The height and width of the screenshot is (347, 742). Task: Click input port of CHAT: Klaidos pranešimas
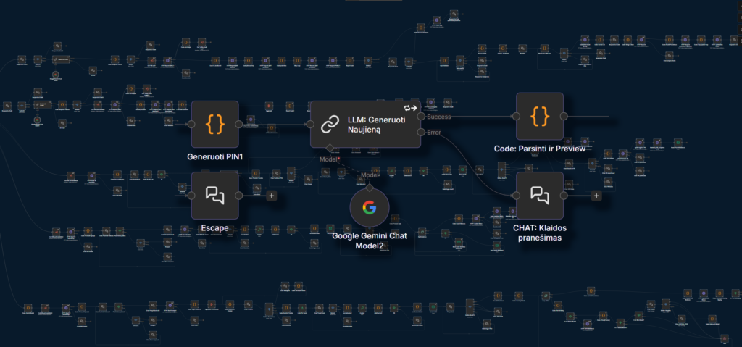click(516, 196)
